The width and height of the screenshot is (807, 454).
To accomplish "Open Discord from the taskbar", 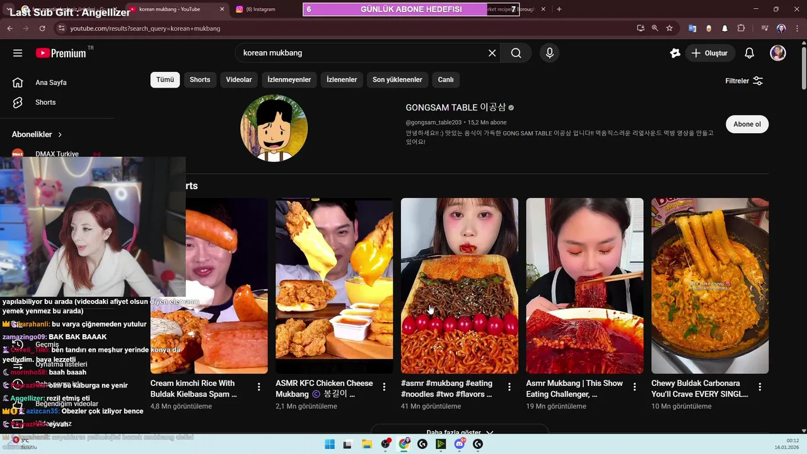I will tap(460, 445).
